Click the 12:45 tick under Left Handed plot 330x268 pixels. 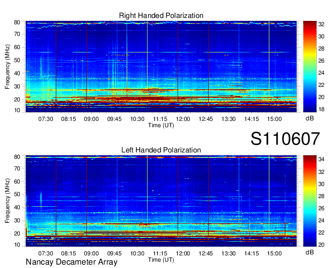[206, 253]
